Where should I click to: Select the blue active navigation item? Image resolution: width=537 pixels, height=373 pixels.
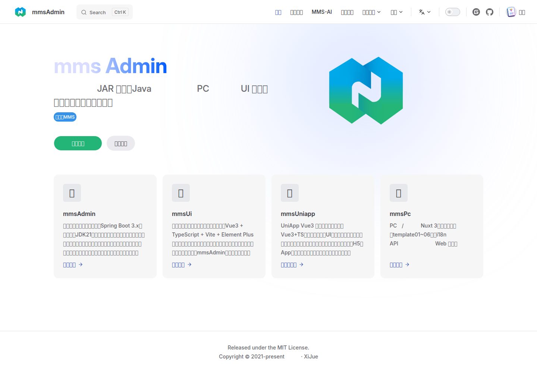(278, 12)
